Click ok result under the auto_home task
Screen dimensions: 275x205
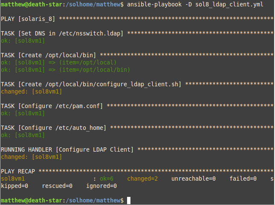pos(23,135)
